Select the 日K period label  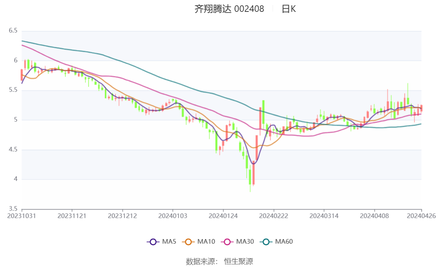289,9
